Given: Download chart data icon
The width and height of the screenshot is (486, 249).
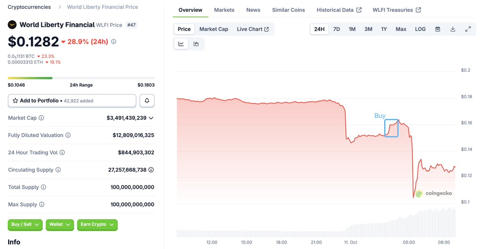Looking at the screenshot, I should click(453, 29).
